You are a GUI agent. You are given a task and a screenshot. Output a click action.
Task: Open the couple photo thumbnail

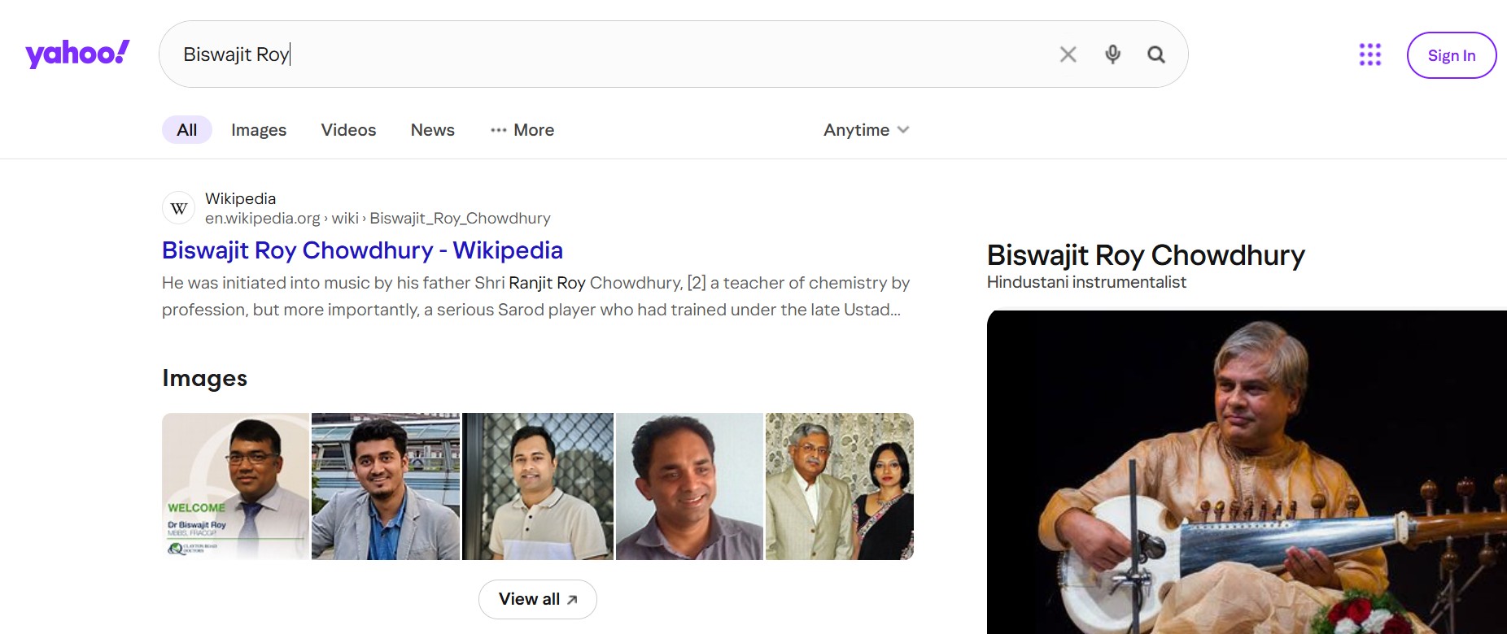click(x=839, y=486)
